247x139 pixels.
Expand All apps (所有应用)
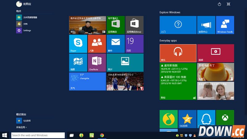click(x=21, y=127)
